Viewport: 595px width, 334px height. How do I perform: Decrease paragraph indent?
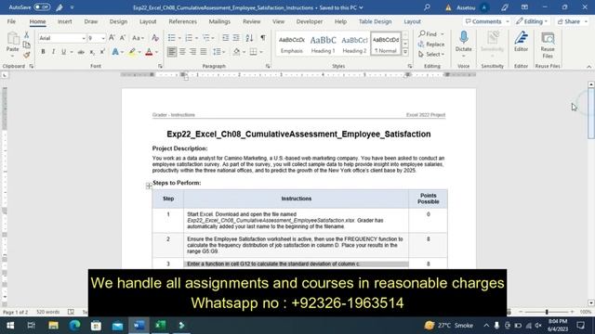pos(225,38)
